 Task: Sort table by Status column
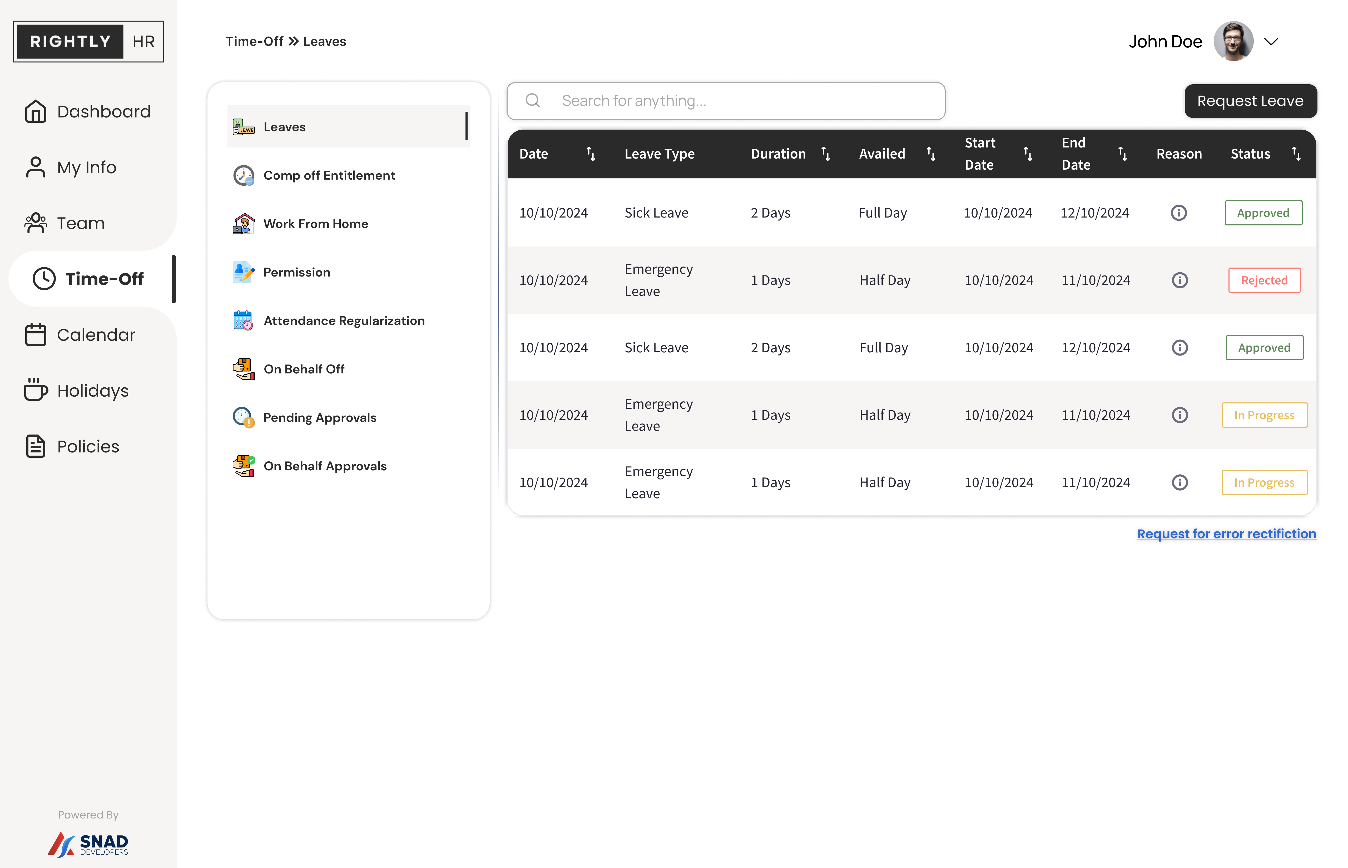1296,154
